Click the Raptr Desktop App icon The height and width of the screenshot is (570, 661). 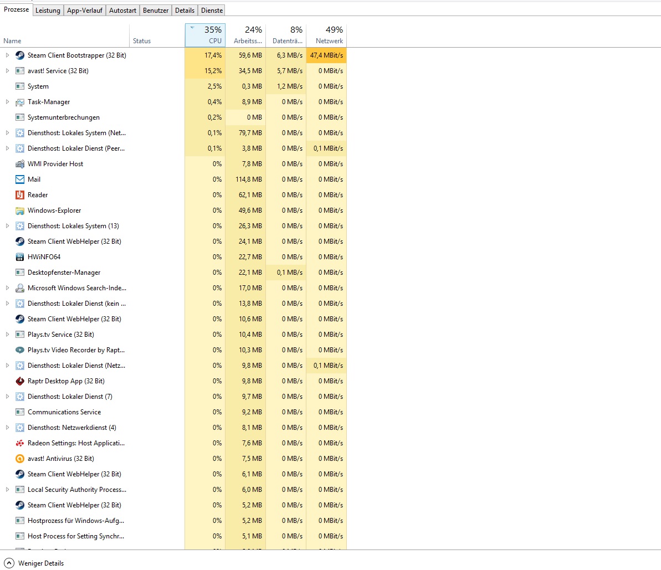click(20, 381)
